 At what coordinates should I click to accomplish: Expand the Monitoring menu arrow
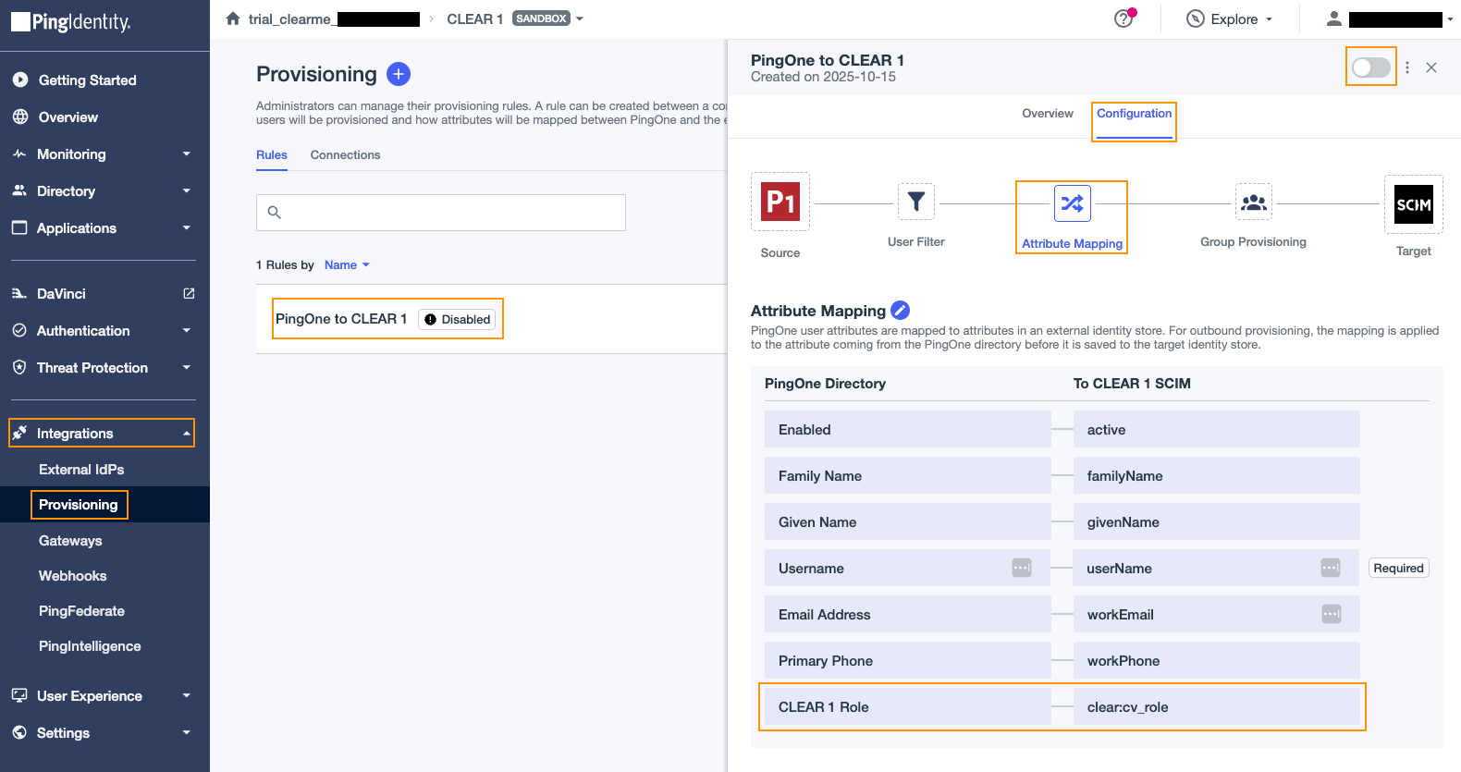(x=187, y=154)
